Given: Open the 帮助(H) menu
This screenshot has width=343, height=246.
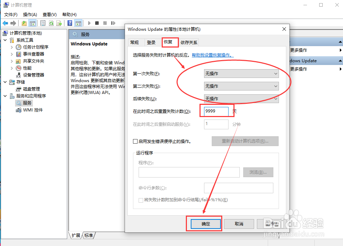Looking at the screenshot, I should (x=69, y=15).
